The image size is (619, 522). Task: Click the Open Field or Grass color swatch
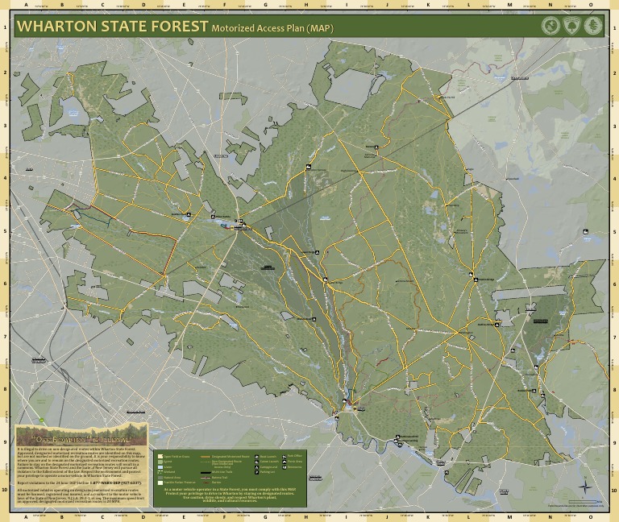tap(160, 457)
